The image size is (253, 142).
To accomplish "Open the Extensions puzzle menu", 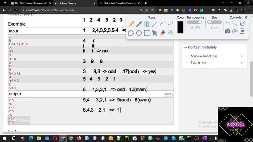I will 225,10.
